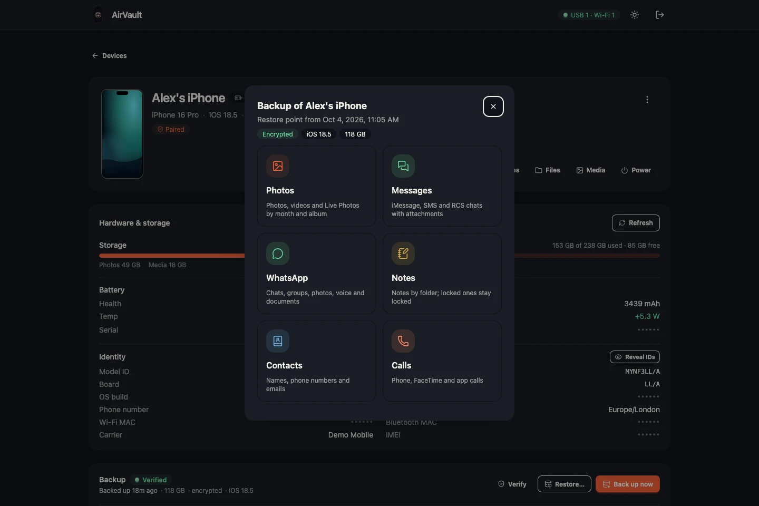Click the Europe/London value
759x506 pixels.
(634, 410)
